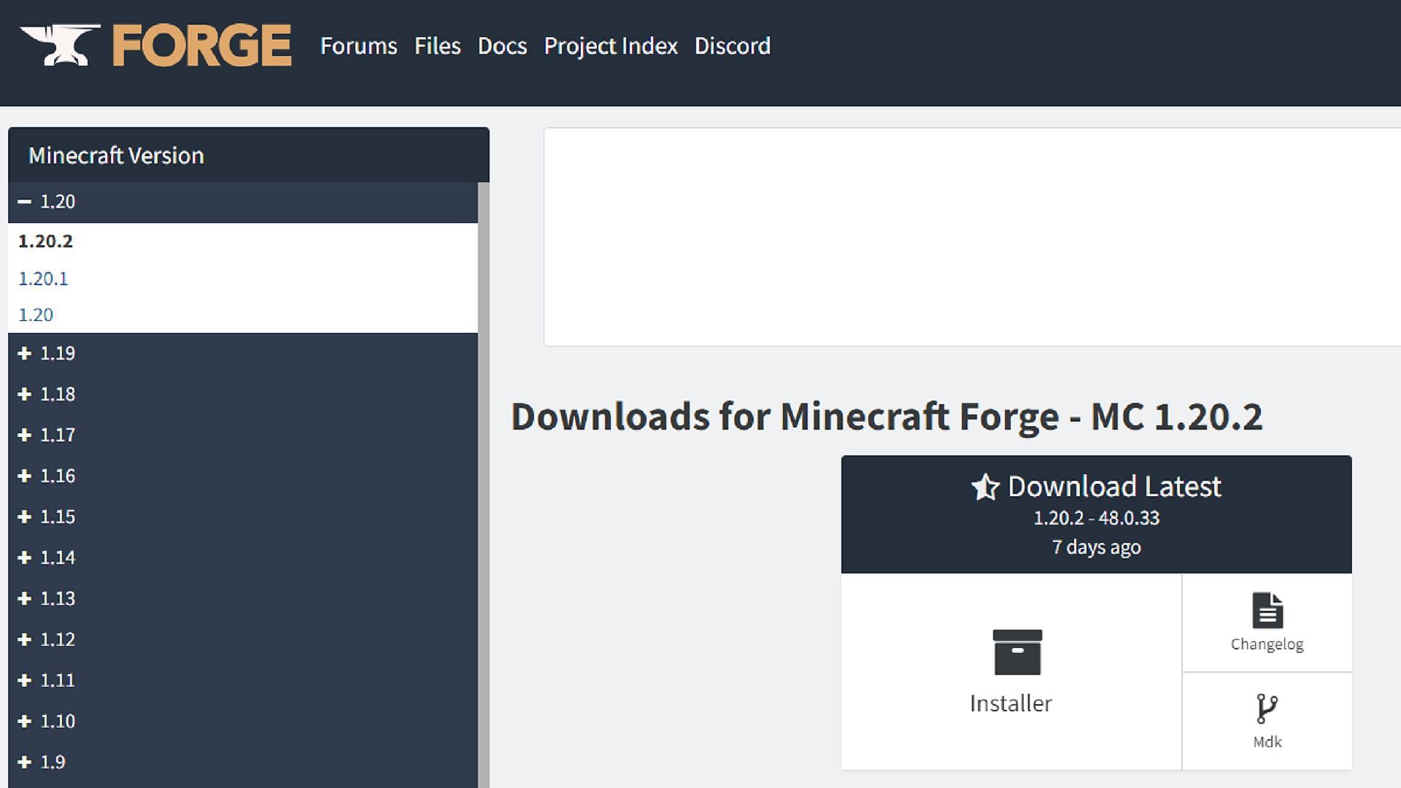Expand the 1.15 version group
The height and width of the screenshot is (788, 1401).
[x=243, y=517]
